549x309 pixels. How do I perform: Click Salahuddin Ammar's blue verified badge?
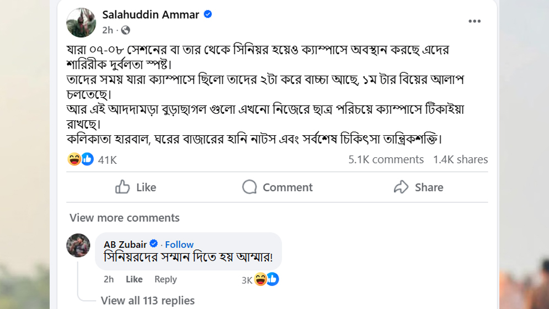coord(208,15)
